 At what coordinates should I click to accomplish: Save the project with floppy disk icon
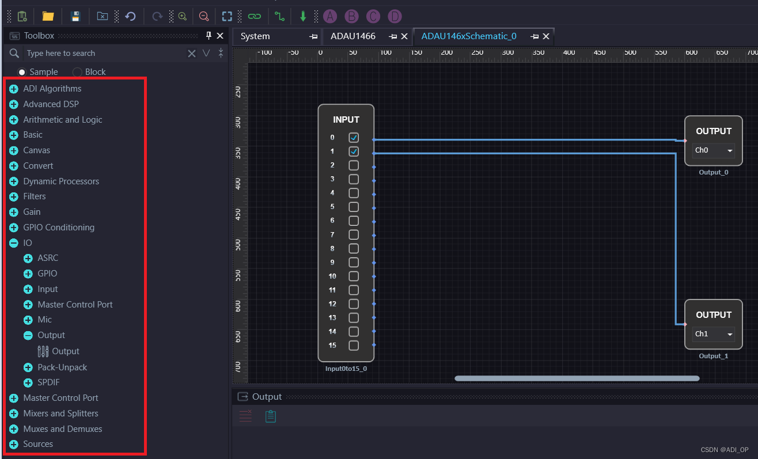point(75,16)
